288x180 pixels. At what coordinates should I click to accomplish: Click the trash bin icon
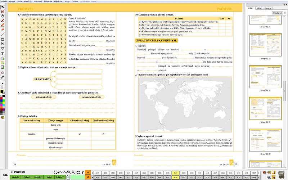tap(281, 174)
